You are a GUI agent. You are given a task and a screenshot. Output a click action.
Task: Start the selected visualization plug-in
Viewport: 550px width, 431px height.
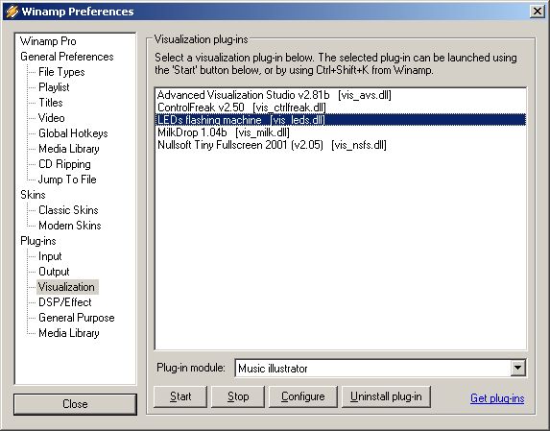click(x=180, y=396)
